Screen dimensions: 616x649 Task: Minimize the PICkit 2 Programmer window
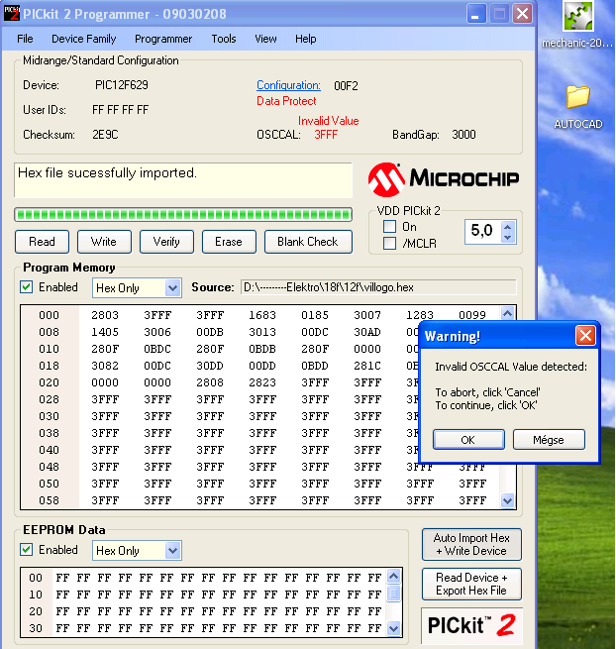coord(476,14)
